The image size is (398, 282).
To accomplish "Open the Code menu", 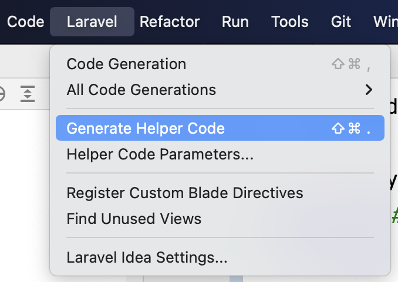I will pos(25,22).
